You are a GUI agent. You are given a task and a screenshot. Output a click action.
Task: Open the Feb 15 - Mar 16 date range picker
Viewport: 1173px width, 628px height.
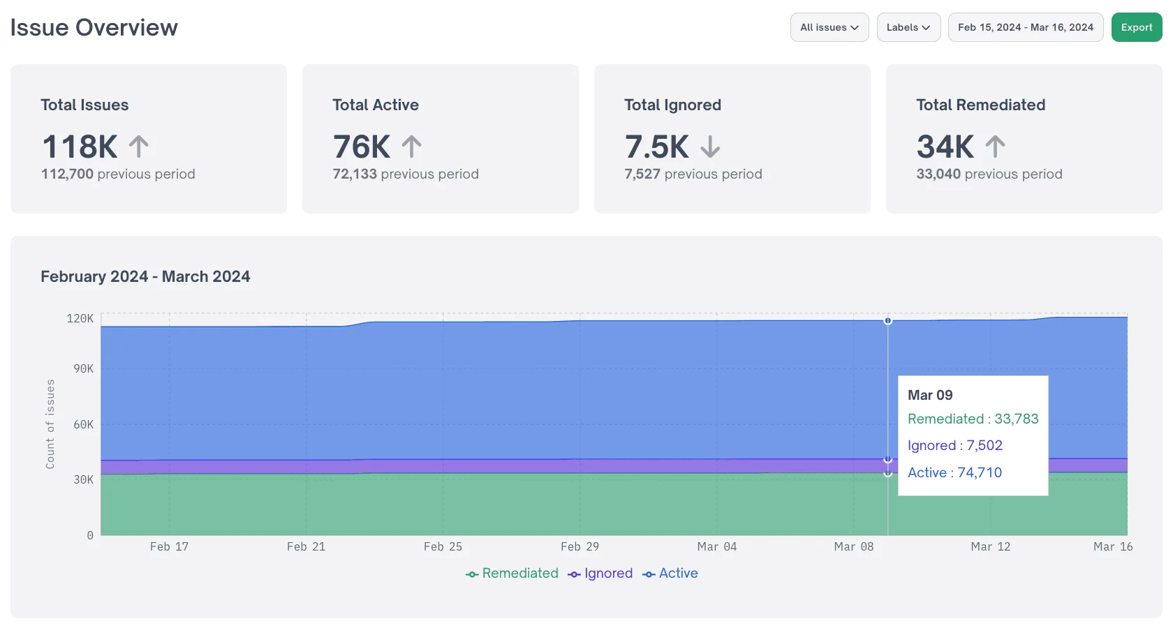coord(1025,27)
